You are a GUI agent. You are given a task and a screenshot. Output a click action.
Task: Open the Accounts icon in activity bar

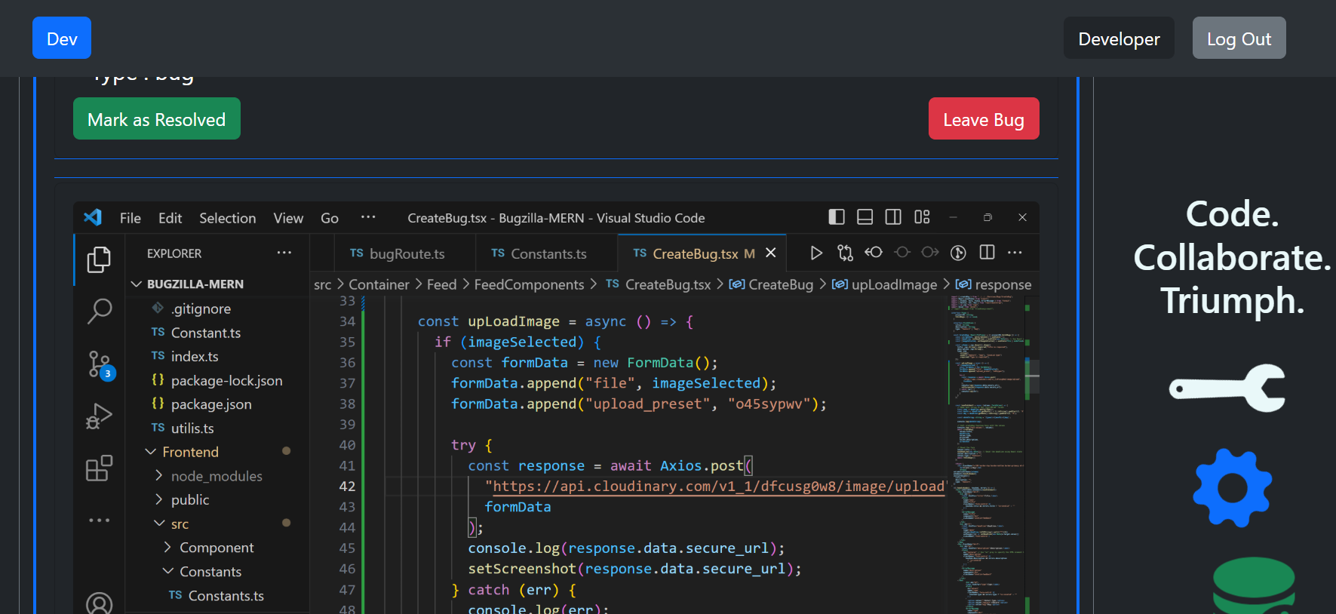99,603
